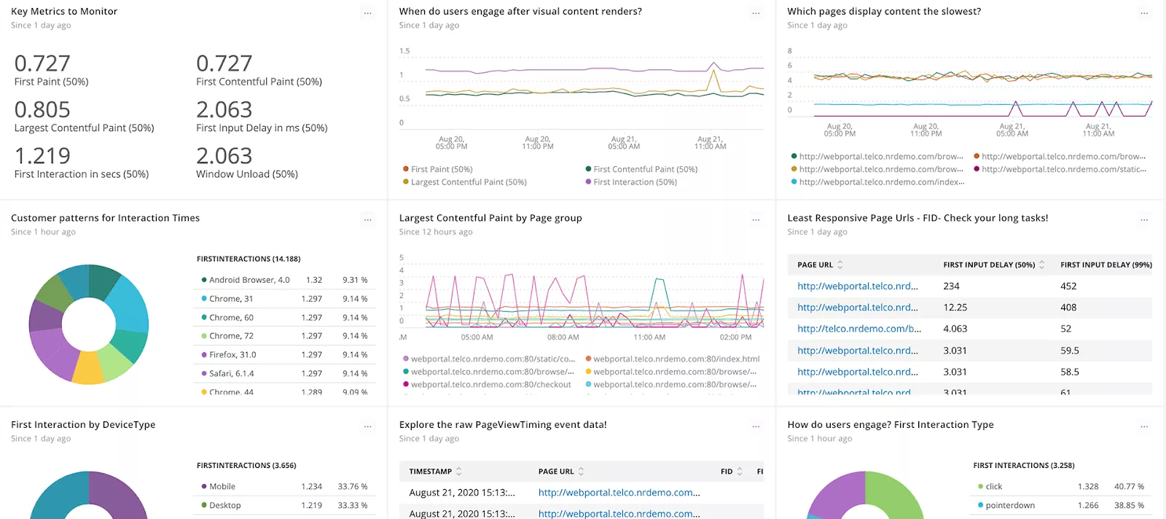Toggle Largest Contentful Paint (50%) legend series
Screen dimensions: 1166x519
click(x=464, y=182)
